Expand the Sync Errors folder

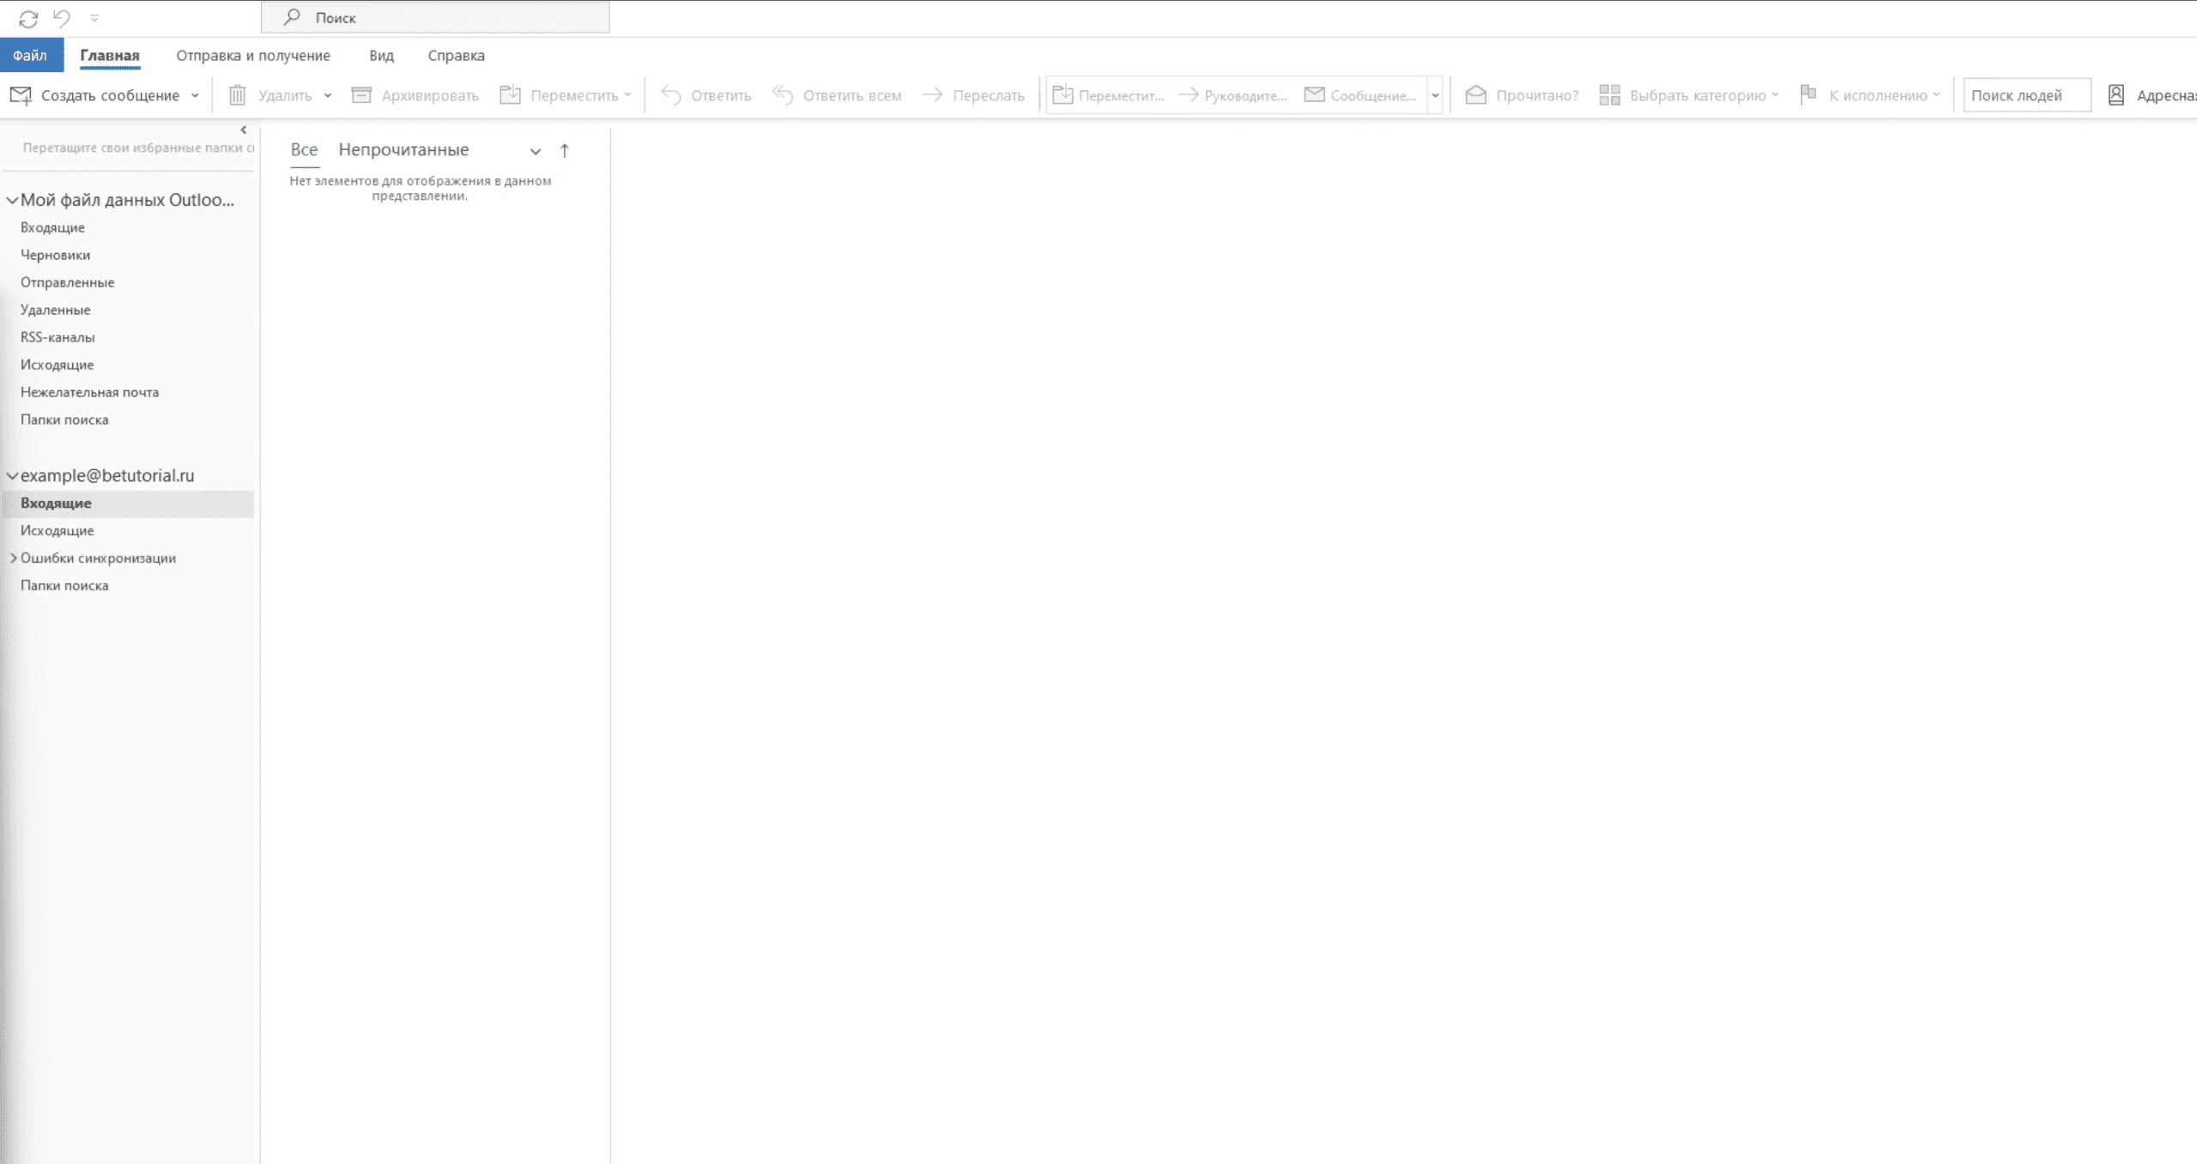(14, 558)
